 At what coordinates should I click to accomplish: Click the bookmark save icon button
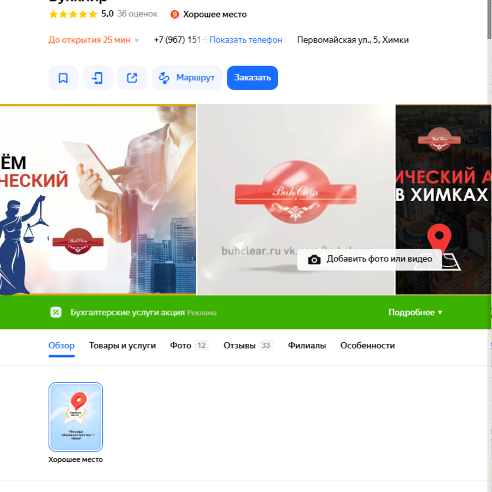[63, 78]
